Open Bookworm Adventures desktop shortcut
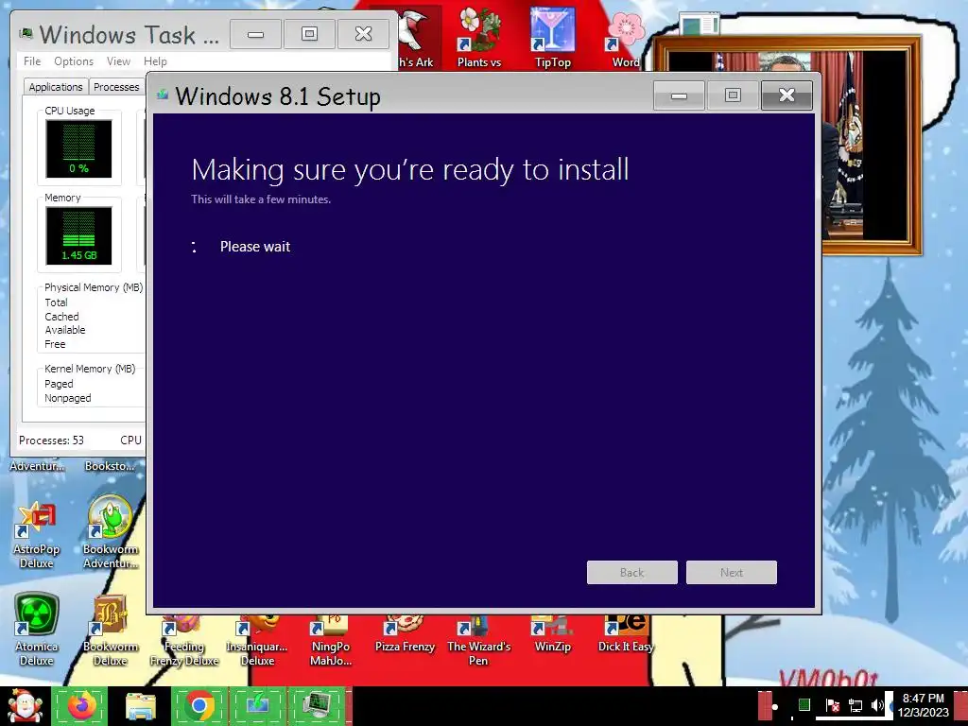This screenshot has height=726, width=968. pyautogui.click(x=110, y=532)
